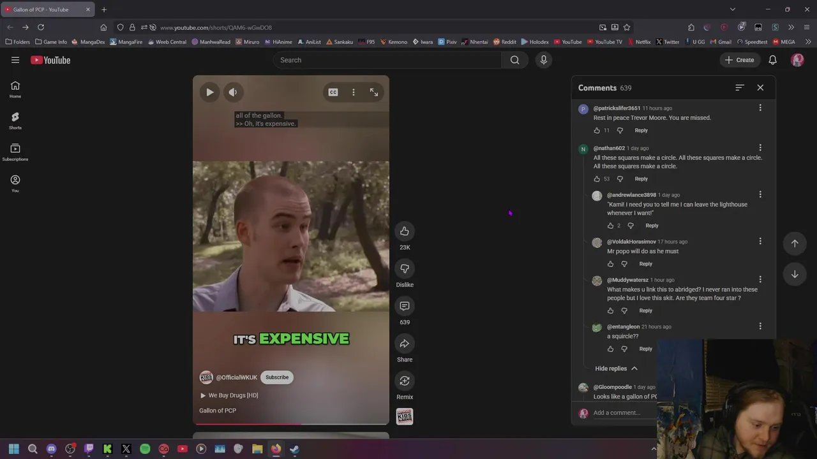Screen dimensions: 817x459
Task: Mute the Shorts video volume
Action: point(233,92)
